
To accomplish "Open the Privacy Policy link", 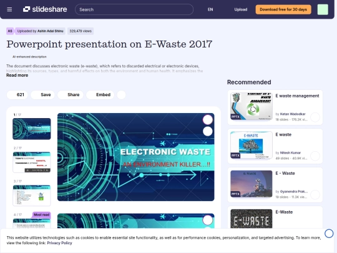I will pyautogui.click(x=59, y=243).
